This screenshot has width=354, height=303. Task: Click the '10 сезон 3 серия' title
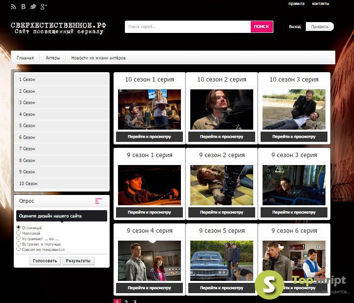tap(294, 80)
